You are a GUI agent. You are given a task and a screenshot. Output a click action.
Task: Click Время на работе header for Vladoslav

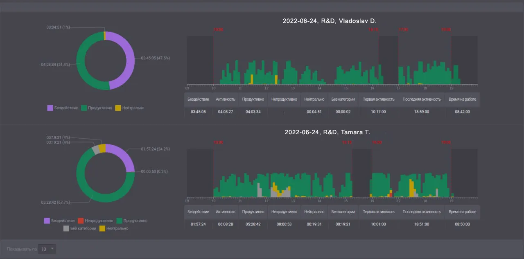pos(462,99)
